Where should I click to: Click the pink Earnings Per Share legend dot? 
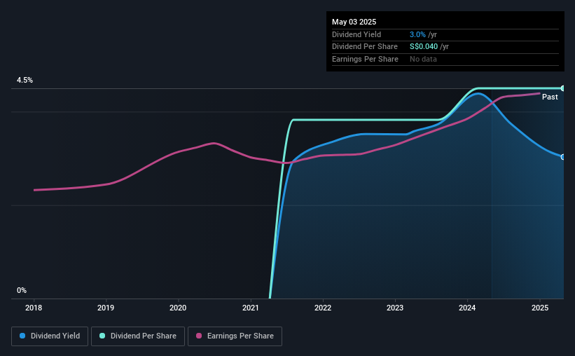coord(199,336)
